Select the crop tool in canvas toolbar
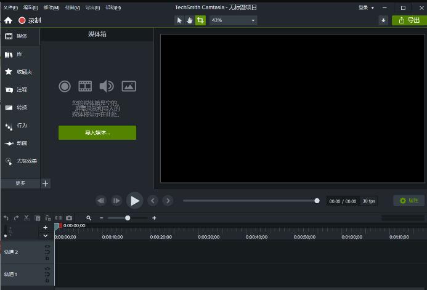This screenshot has height=290, width=427. pyautogui.click(x=200, y=20)
